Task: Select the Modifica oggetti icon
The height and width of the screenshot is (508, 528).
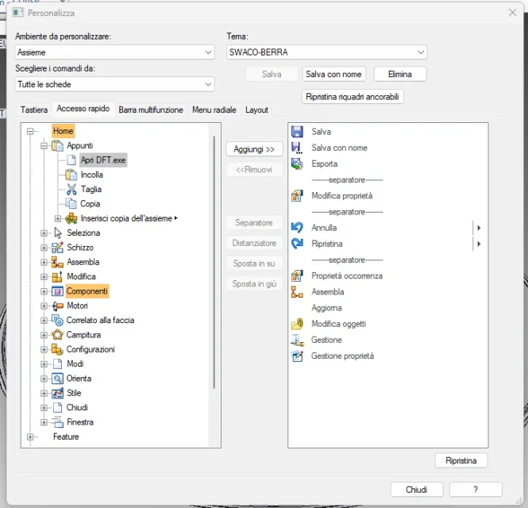Action: coord(297,324)
